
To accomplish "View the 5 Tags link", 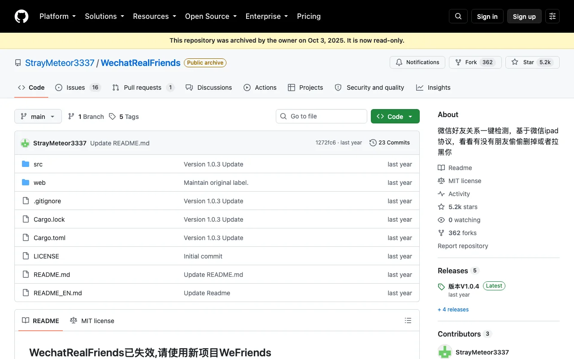I will pyautogui.click(x=124, y=117).
